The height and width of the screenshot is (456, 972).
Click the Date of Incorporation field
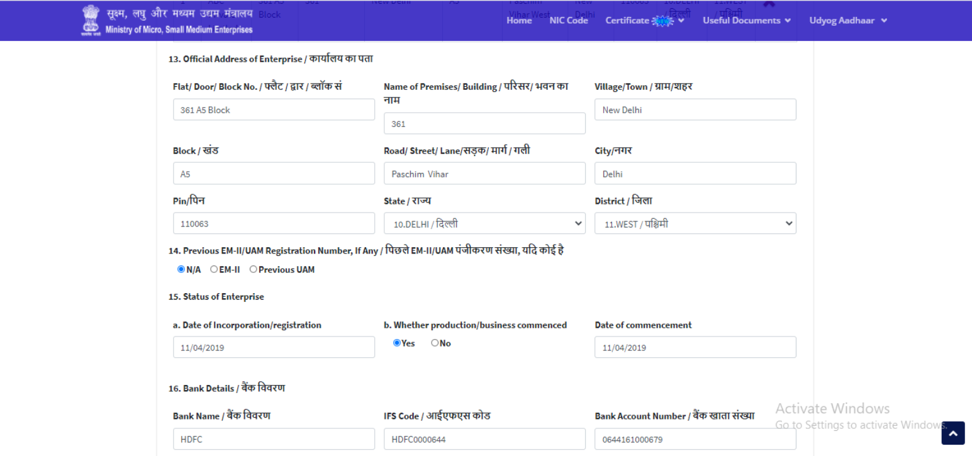274,347
